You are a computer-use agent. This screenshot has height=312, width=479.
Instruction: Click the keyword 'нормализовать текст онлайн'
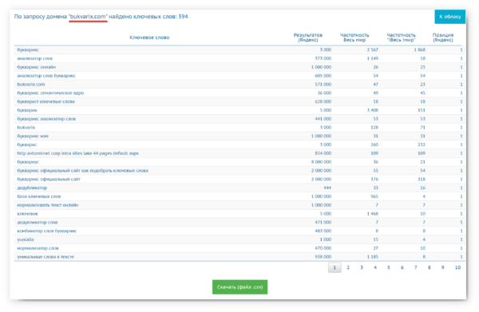(48, 205)
